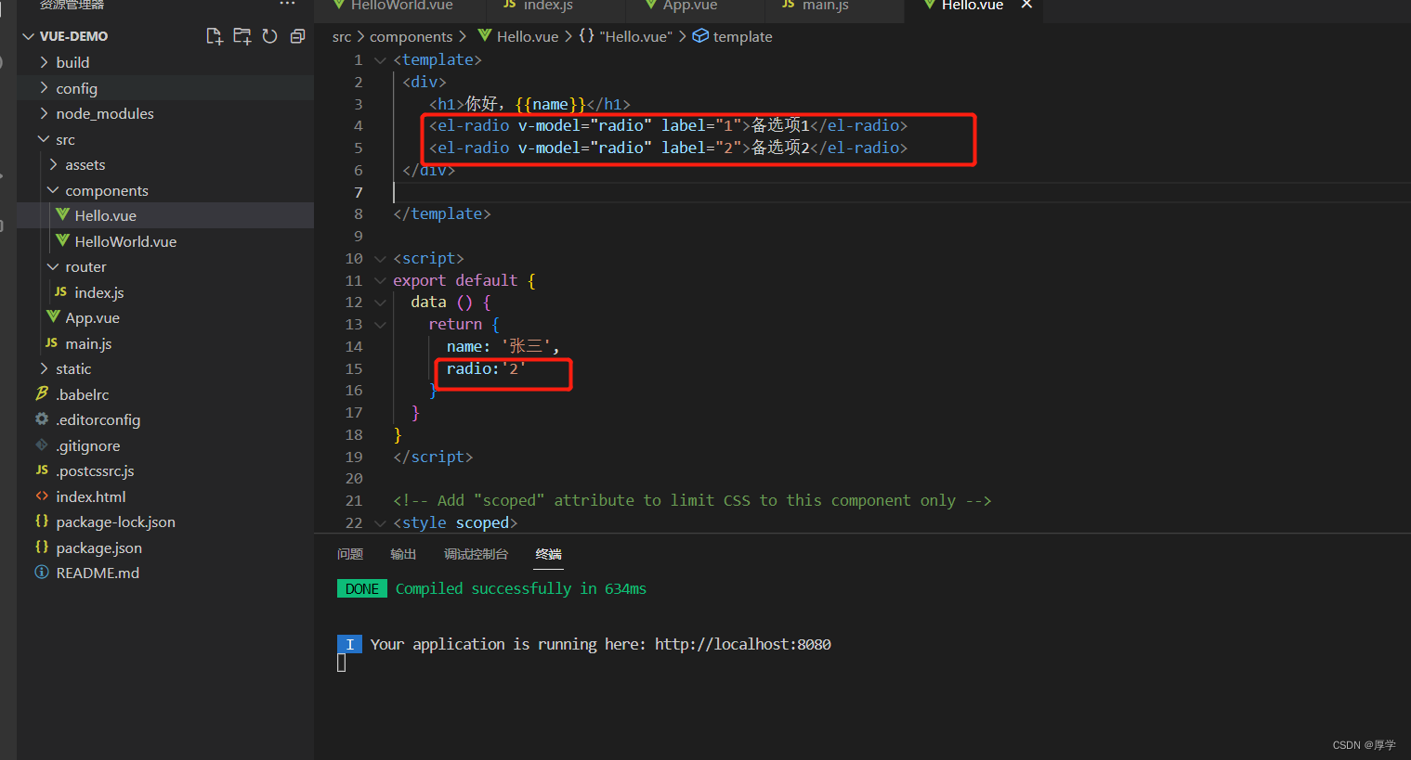The image size is (1411, 760).
Task: Fold the data function at line 12
Action: [x=380, y=302]
